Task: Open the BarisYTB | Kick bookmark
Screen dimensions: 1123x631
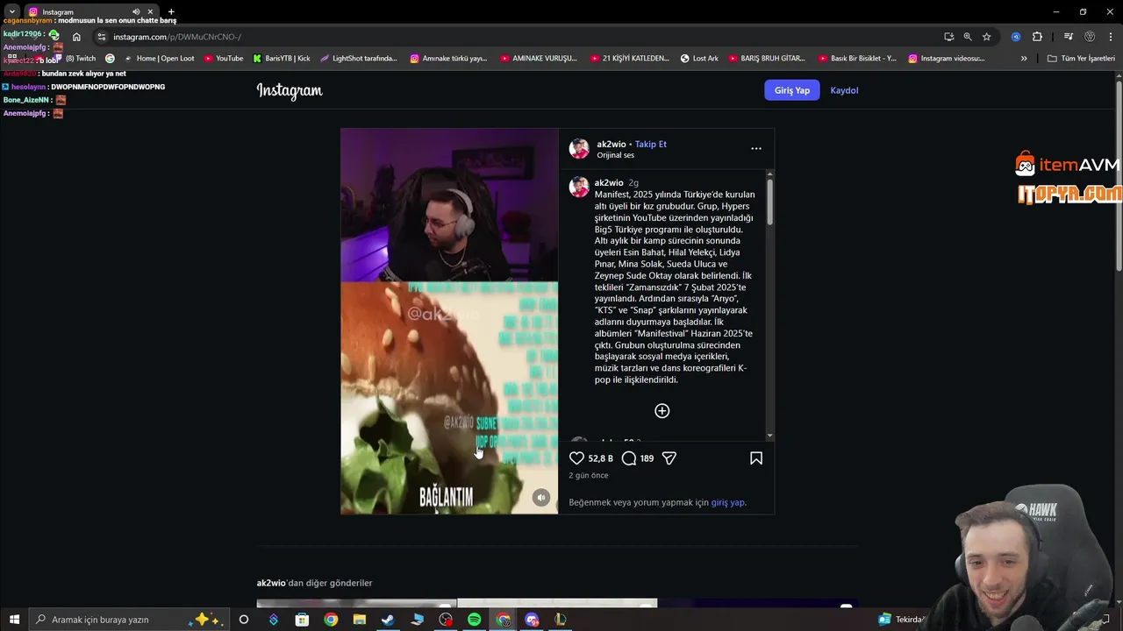Action: [282, 59]
